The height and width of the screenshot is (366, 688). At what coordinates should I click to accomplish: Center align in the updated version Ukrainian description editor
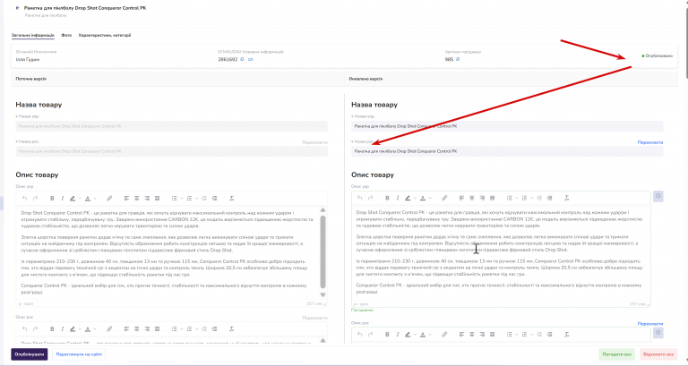[x=472, y=198]
